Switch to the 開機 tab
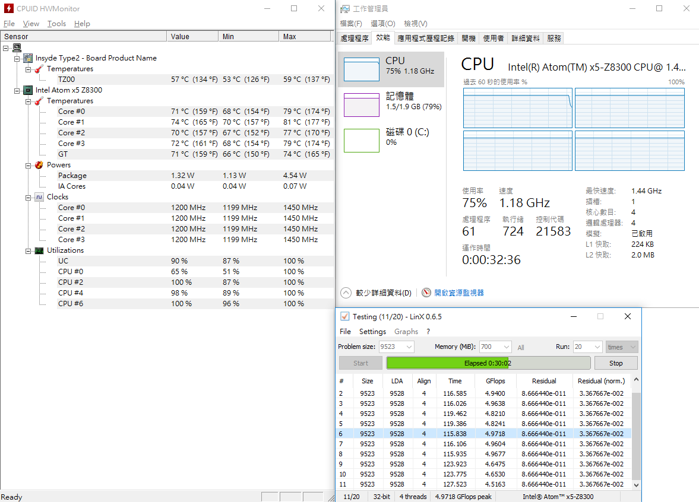 coord(469,39)
